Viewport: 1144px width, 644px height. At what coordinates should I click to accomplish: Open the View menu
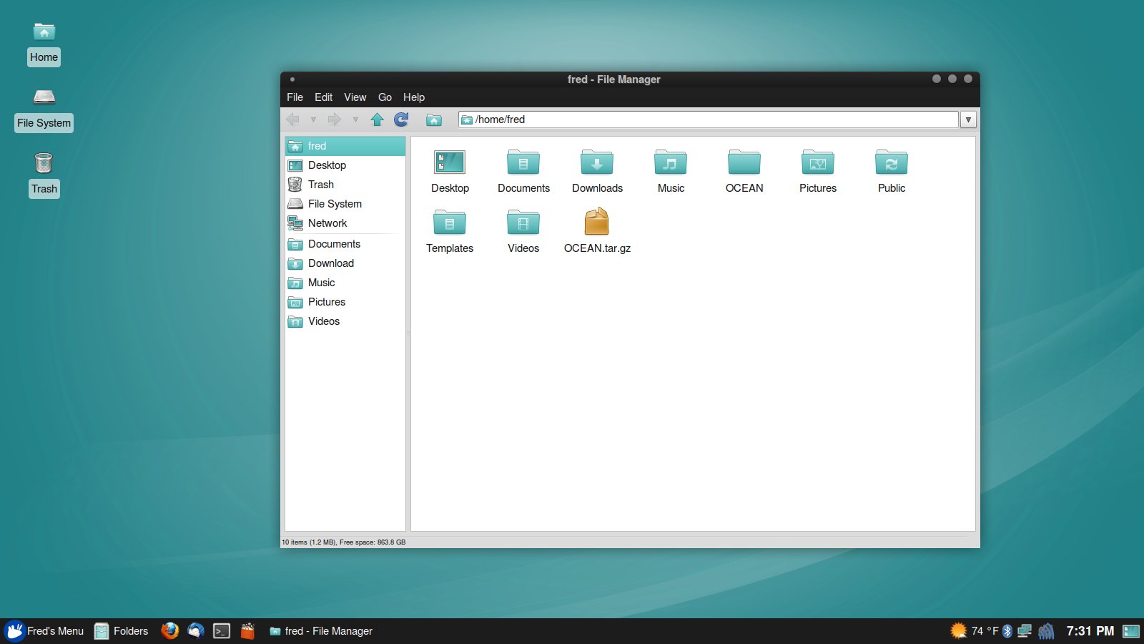tap(355, 97)
